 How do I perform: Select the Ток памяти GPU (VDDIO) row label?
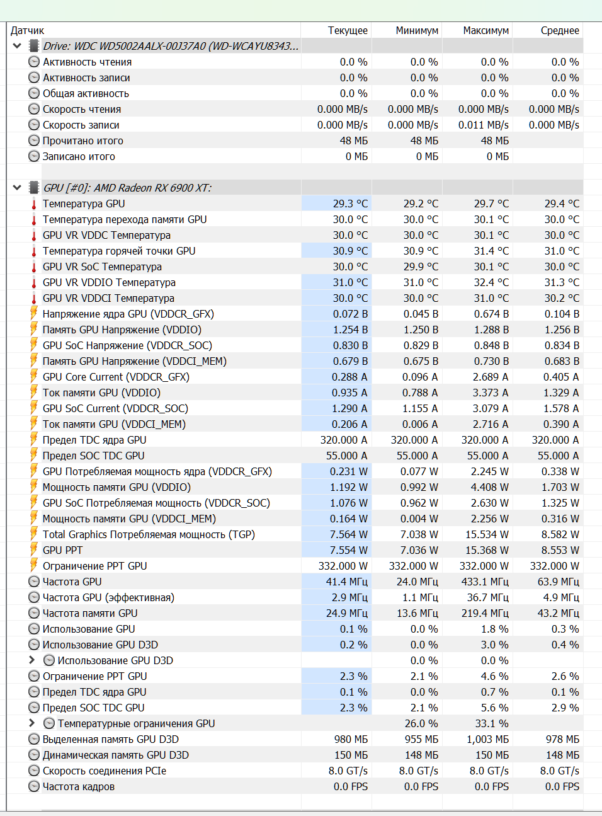point(101,393)
